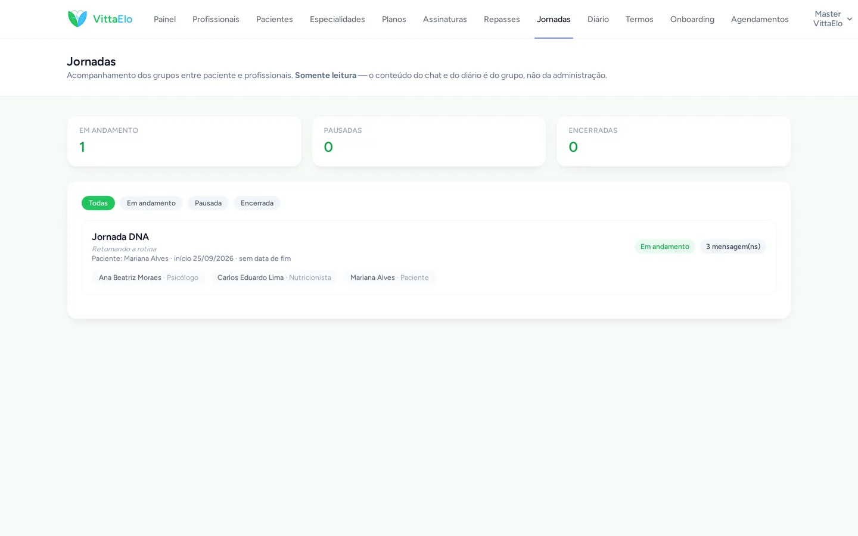Open the Jornada DNA entry title
858x536 pixels.
[120, 236]
